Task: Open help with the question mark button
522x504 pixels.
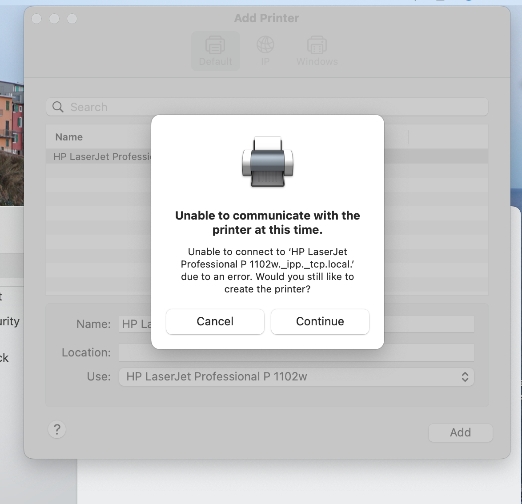Action: pos(57,429)
